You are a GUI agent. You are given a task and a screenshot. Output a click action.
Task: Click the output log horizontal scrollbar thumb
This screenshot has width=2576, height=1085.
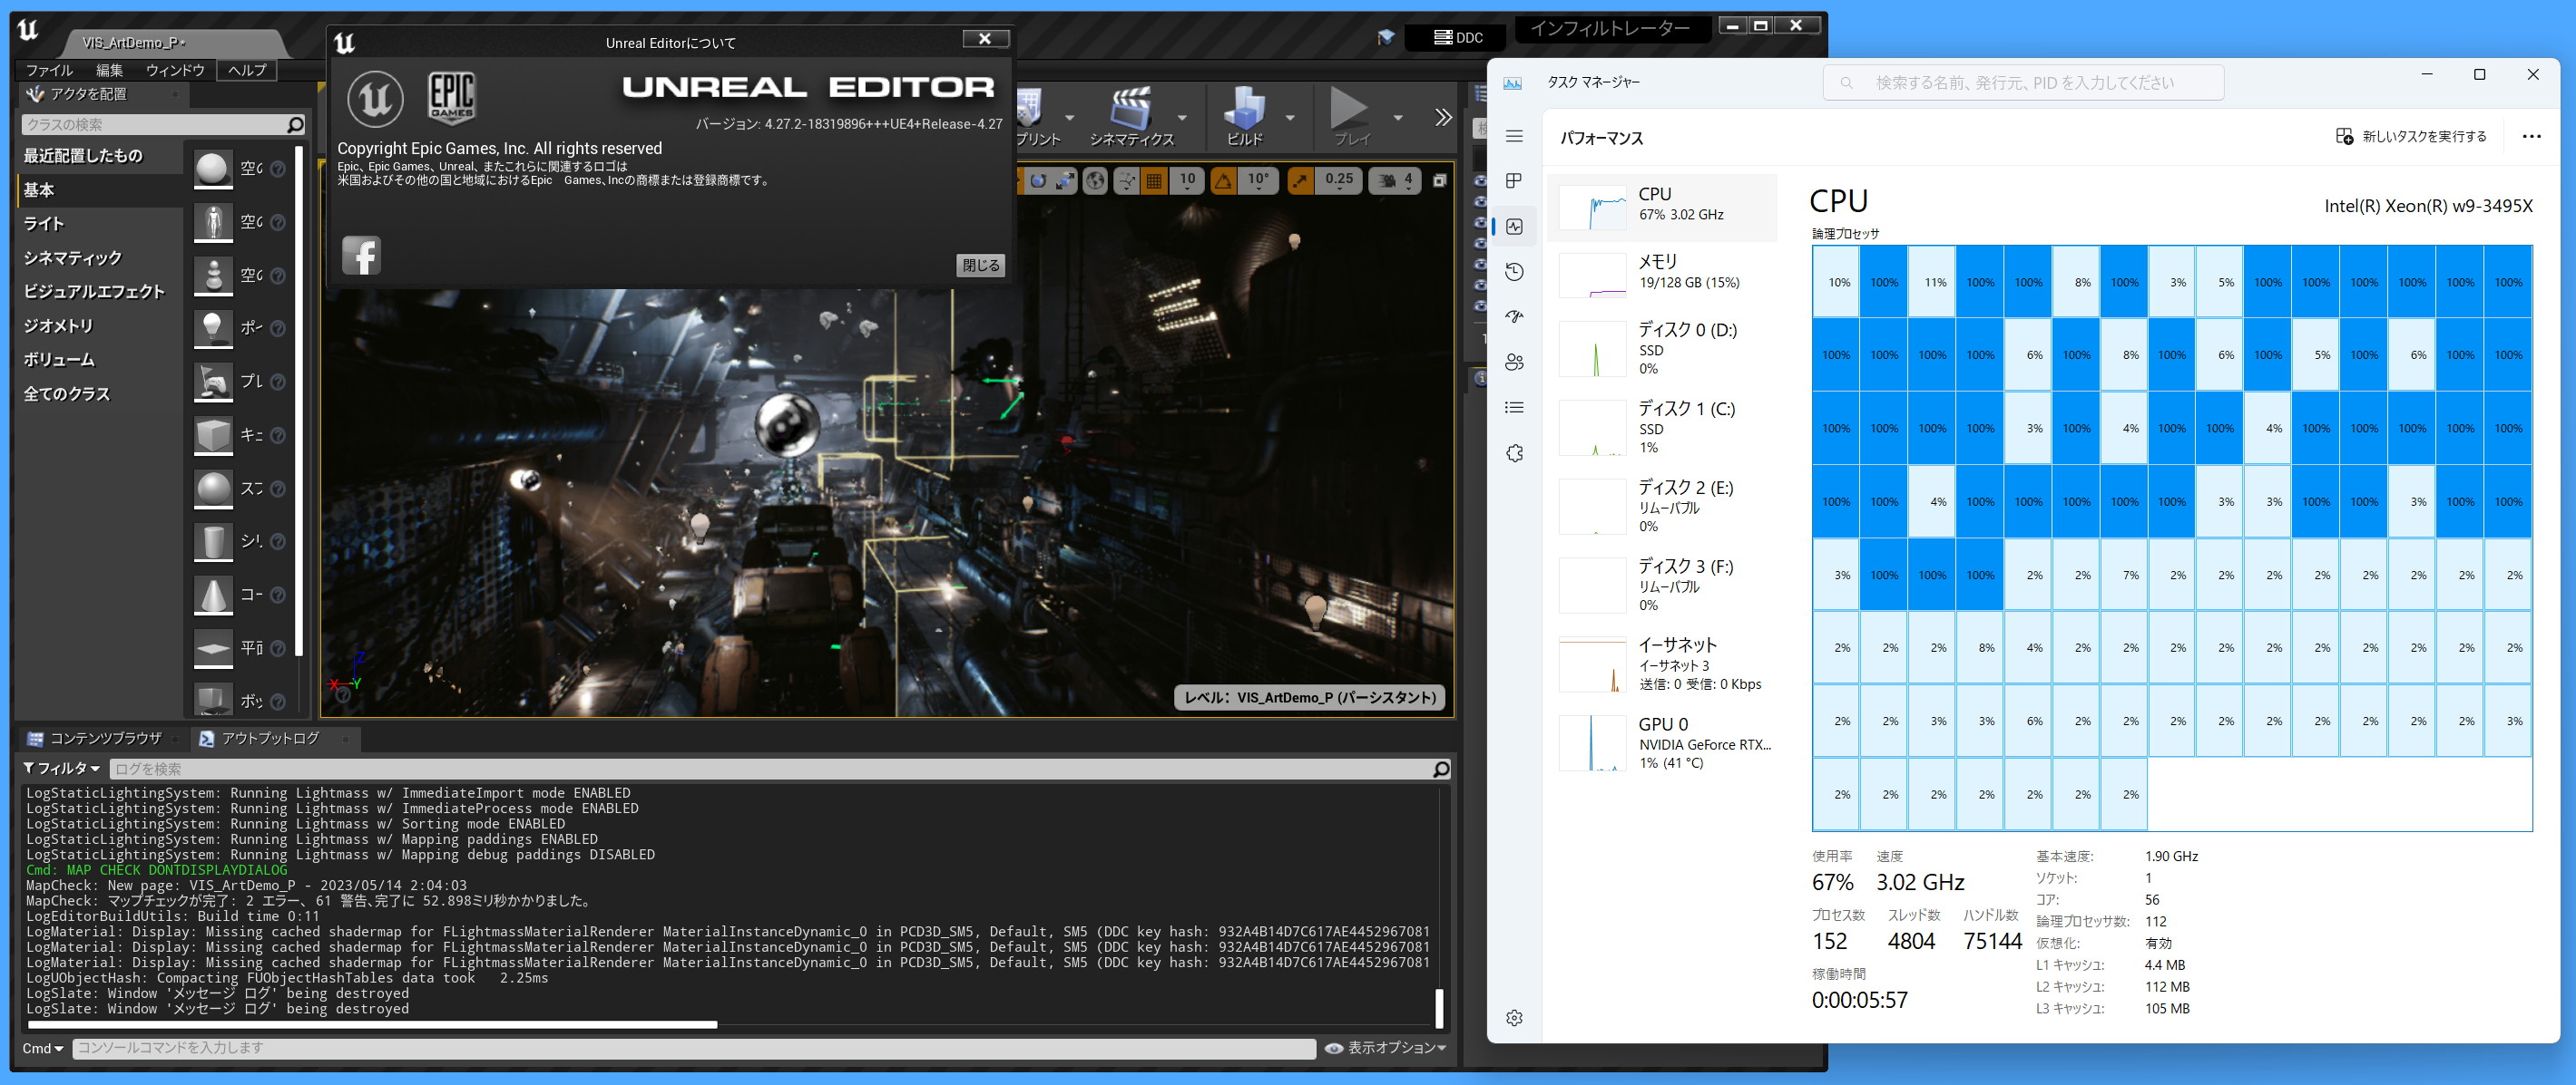(372, 1025)
